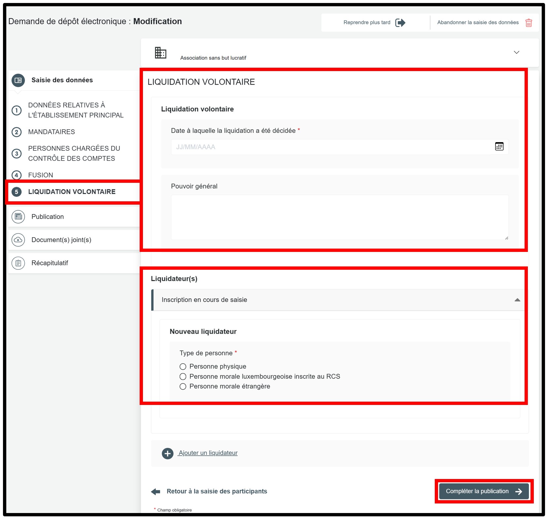Click the trash icon to abandon data entry
The width and height of the screenshot is (548, 518).
[529, 23]
